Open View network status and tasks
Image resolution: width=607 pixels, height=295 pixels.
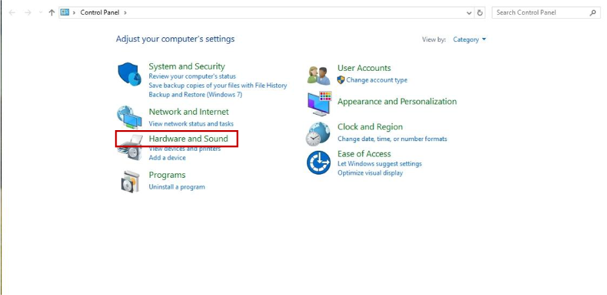[191, 124]
